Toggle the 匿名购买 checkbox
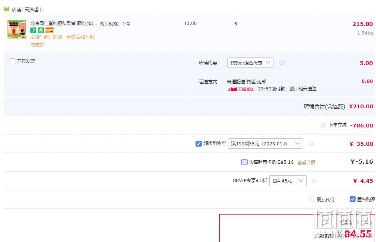The width and height of the screenshot is (376, 242). [x=353, y=199]
